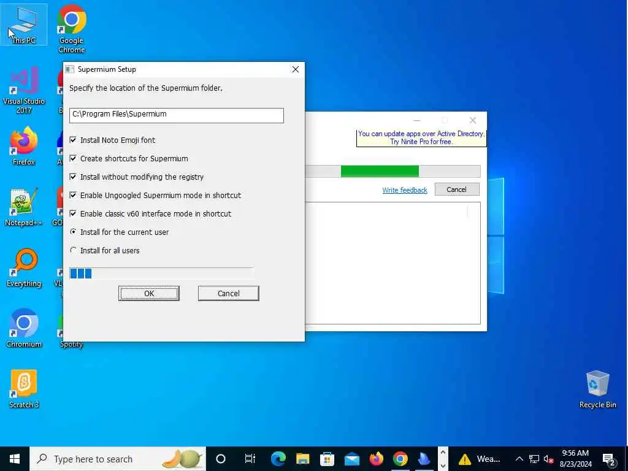Show hidden system tray icons
This screenshot has width=628, height=471.
coord(519,459)
